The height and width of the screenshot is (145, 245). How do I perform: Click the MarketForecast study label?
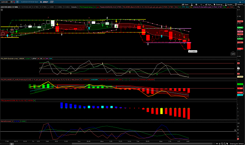[x=6, y=121]
